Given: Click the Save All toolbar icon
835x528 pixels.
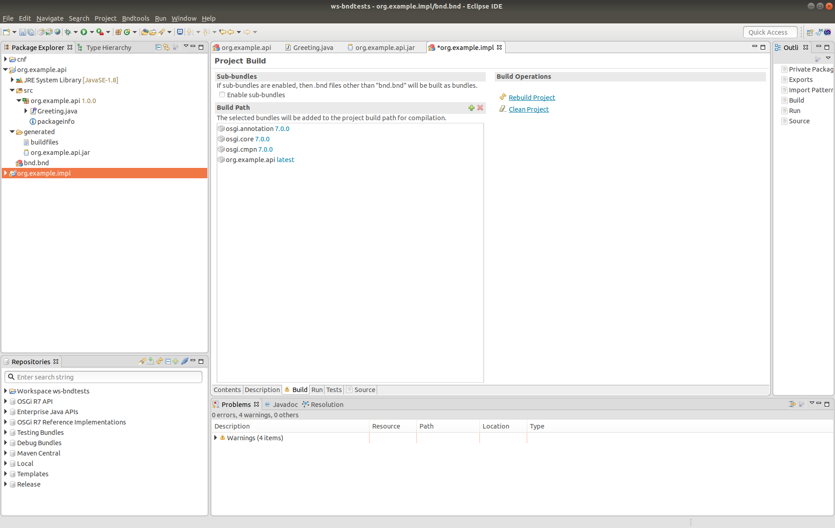Looking at the screenshot, I should (x=31, y=32).
